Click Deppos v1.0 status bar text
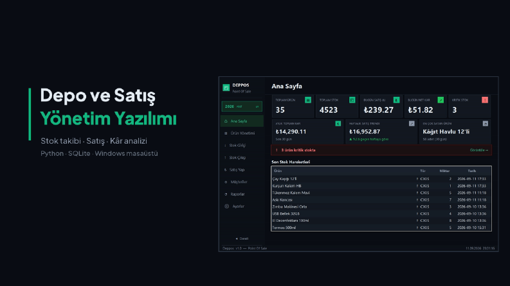The height and width of the screenshot is (286, 510). point(244,248)
